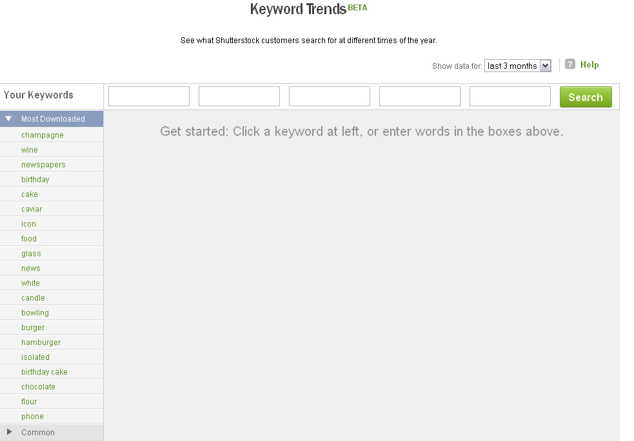Select the 'icon' keyword
The height and width of the screenshot is (441, 634).
pos(29,224)
